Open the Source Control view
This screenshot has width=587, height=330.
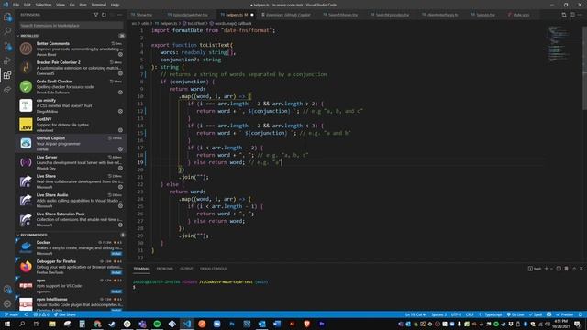7,46
